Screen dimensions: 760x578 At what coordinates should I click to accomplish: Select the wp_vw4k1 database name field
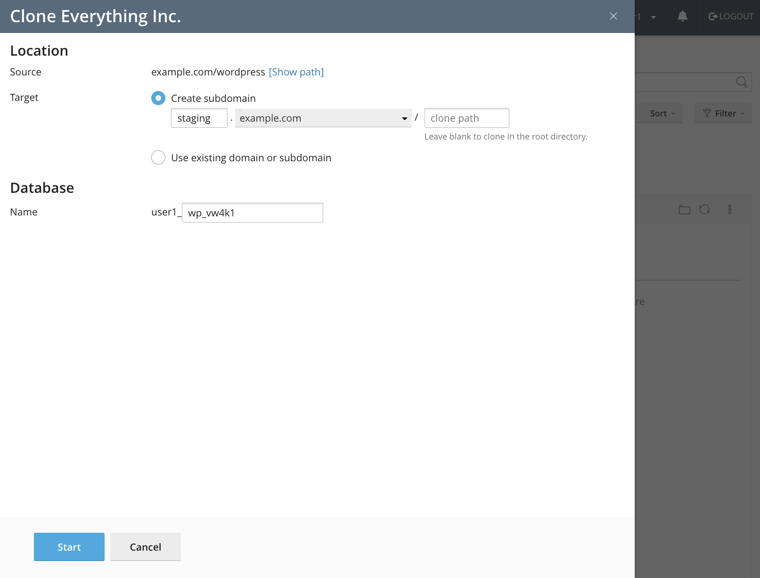click(x=253, y=213)
